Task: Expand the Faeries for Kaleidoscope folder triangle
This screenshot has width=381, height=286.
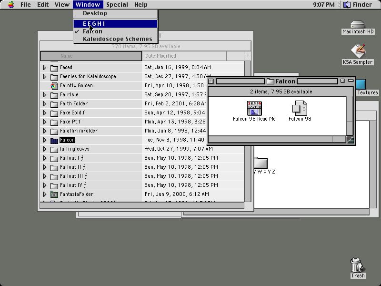Action: tap(45, 76)
